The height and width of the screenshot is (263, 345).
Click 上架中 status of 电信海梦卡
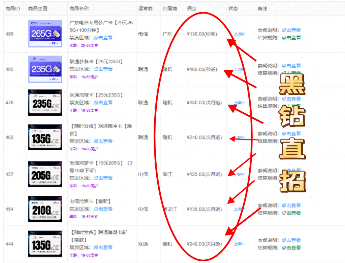239,175
